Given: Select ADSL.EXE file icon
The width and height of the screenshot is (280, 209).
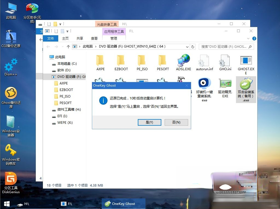Looking at the screenshot, I should 183,63.
